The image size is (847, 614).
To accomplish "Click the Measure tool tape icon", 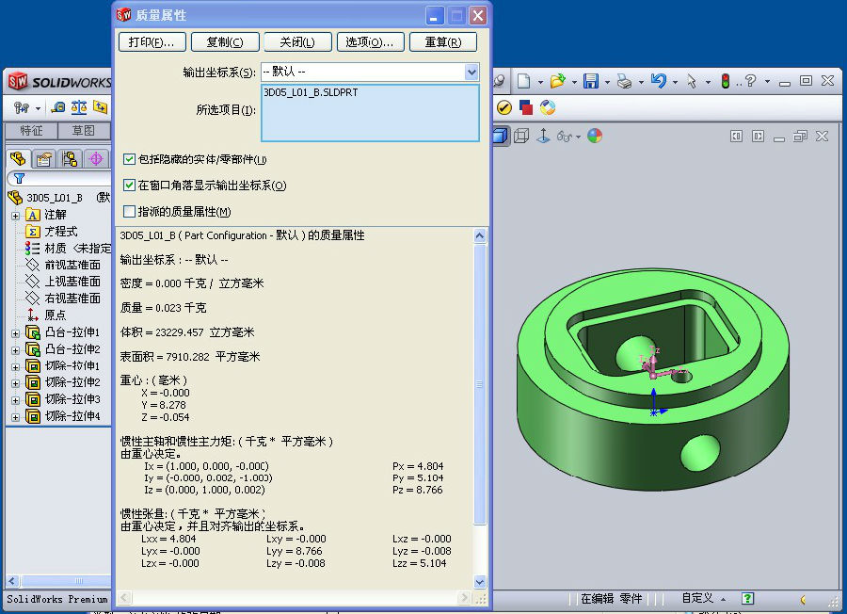I will pos(58,108).
